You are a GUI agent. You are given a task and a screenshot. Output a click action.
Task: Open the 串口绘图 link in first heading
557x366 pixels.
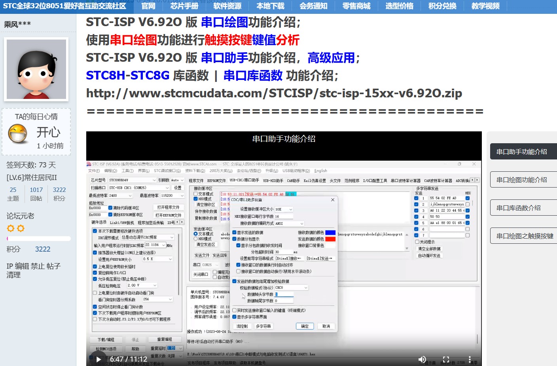pyautogui.click(x=224, y=22)
